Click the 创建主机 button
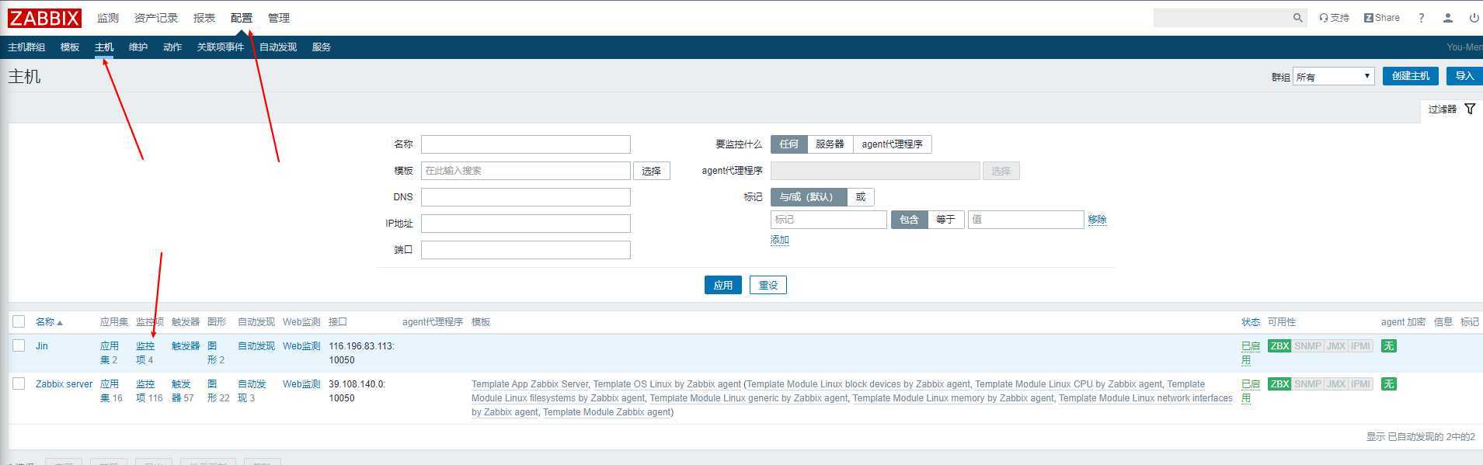The width and height of the screenshot is (1483, 465). [1411, 76]
